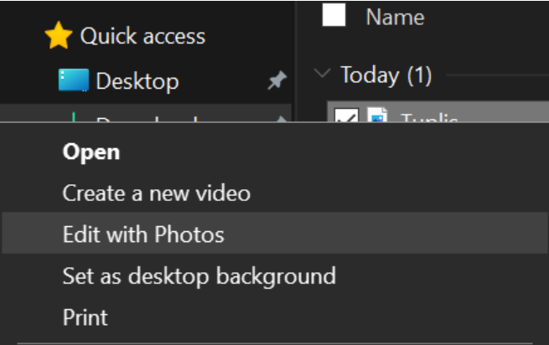The width and height of the screenshot is (549, 345).
Task: Go to the Desktop folder in sidebar
Action: click(137, 81)
